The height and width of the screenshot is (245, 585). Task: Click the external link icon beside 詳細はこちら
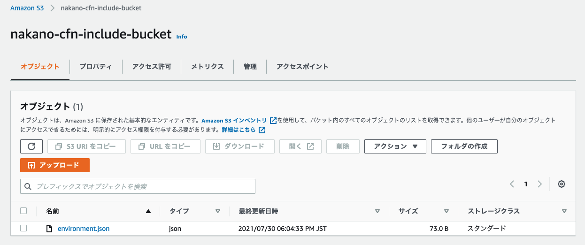(x=262, y=130)
